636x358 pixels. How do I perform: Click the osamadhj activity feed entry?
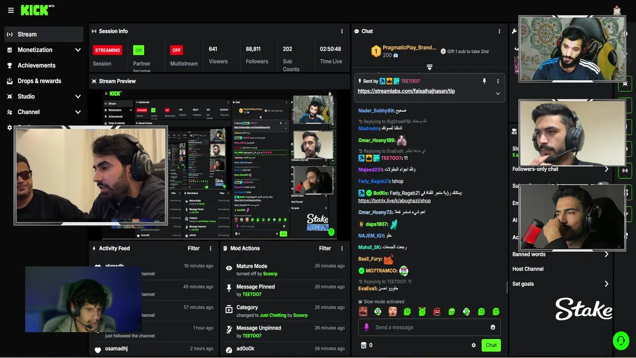pos(154,349)
